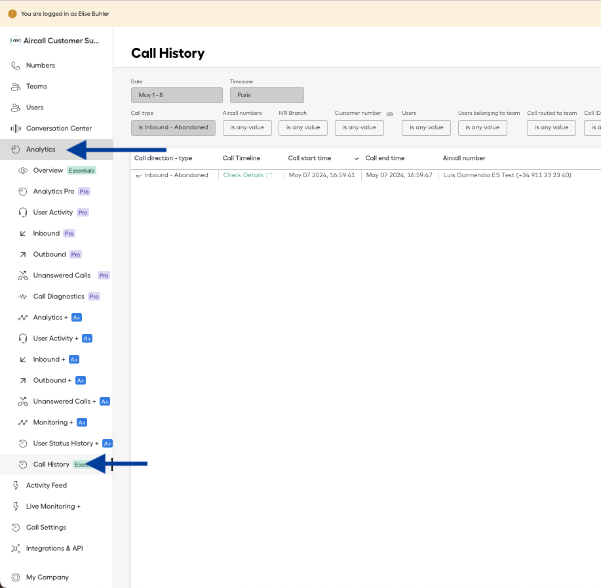This screenshot has height=588, width=601.
Task: Open Numbers in the sidebar
Action: tap(56, 66)
